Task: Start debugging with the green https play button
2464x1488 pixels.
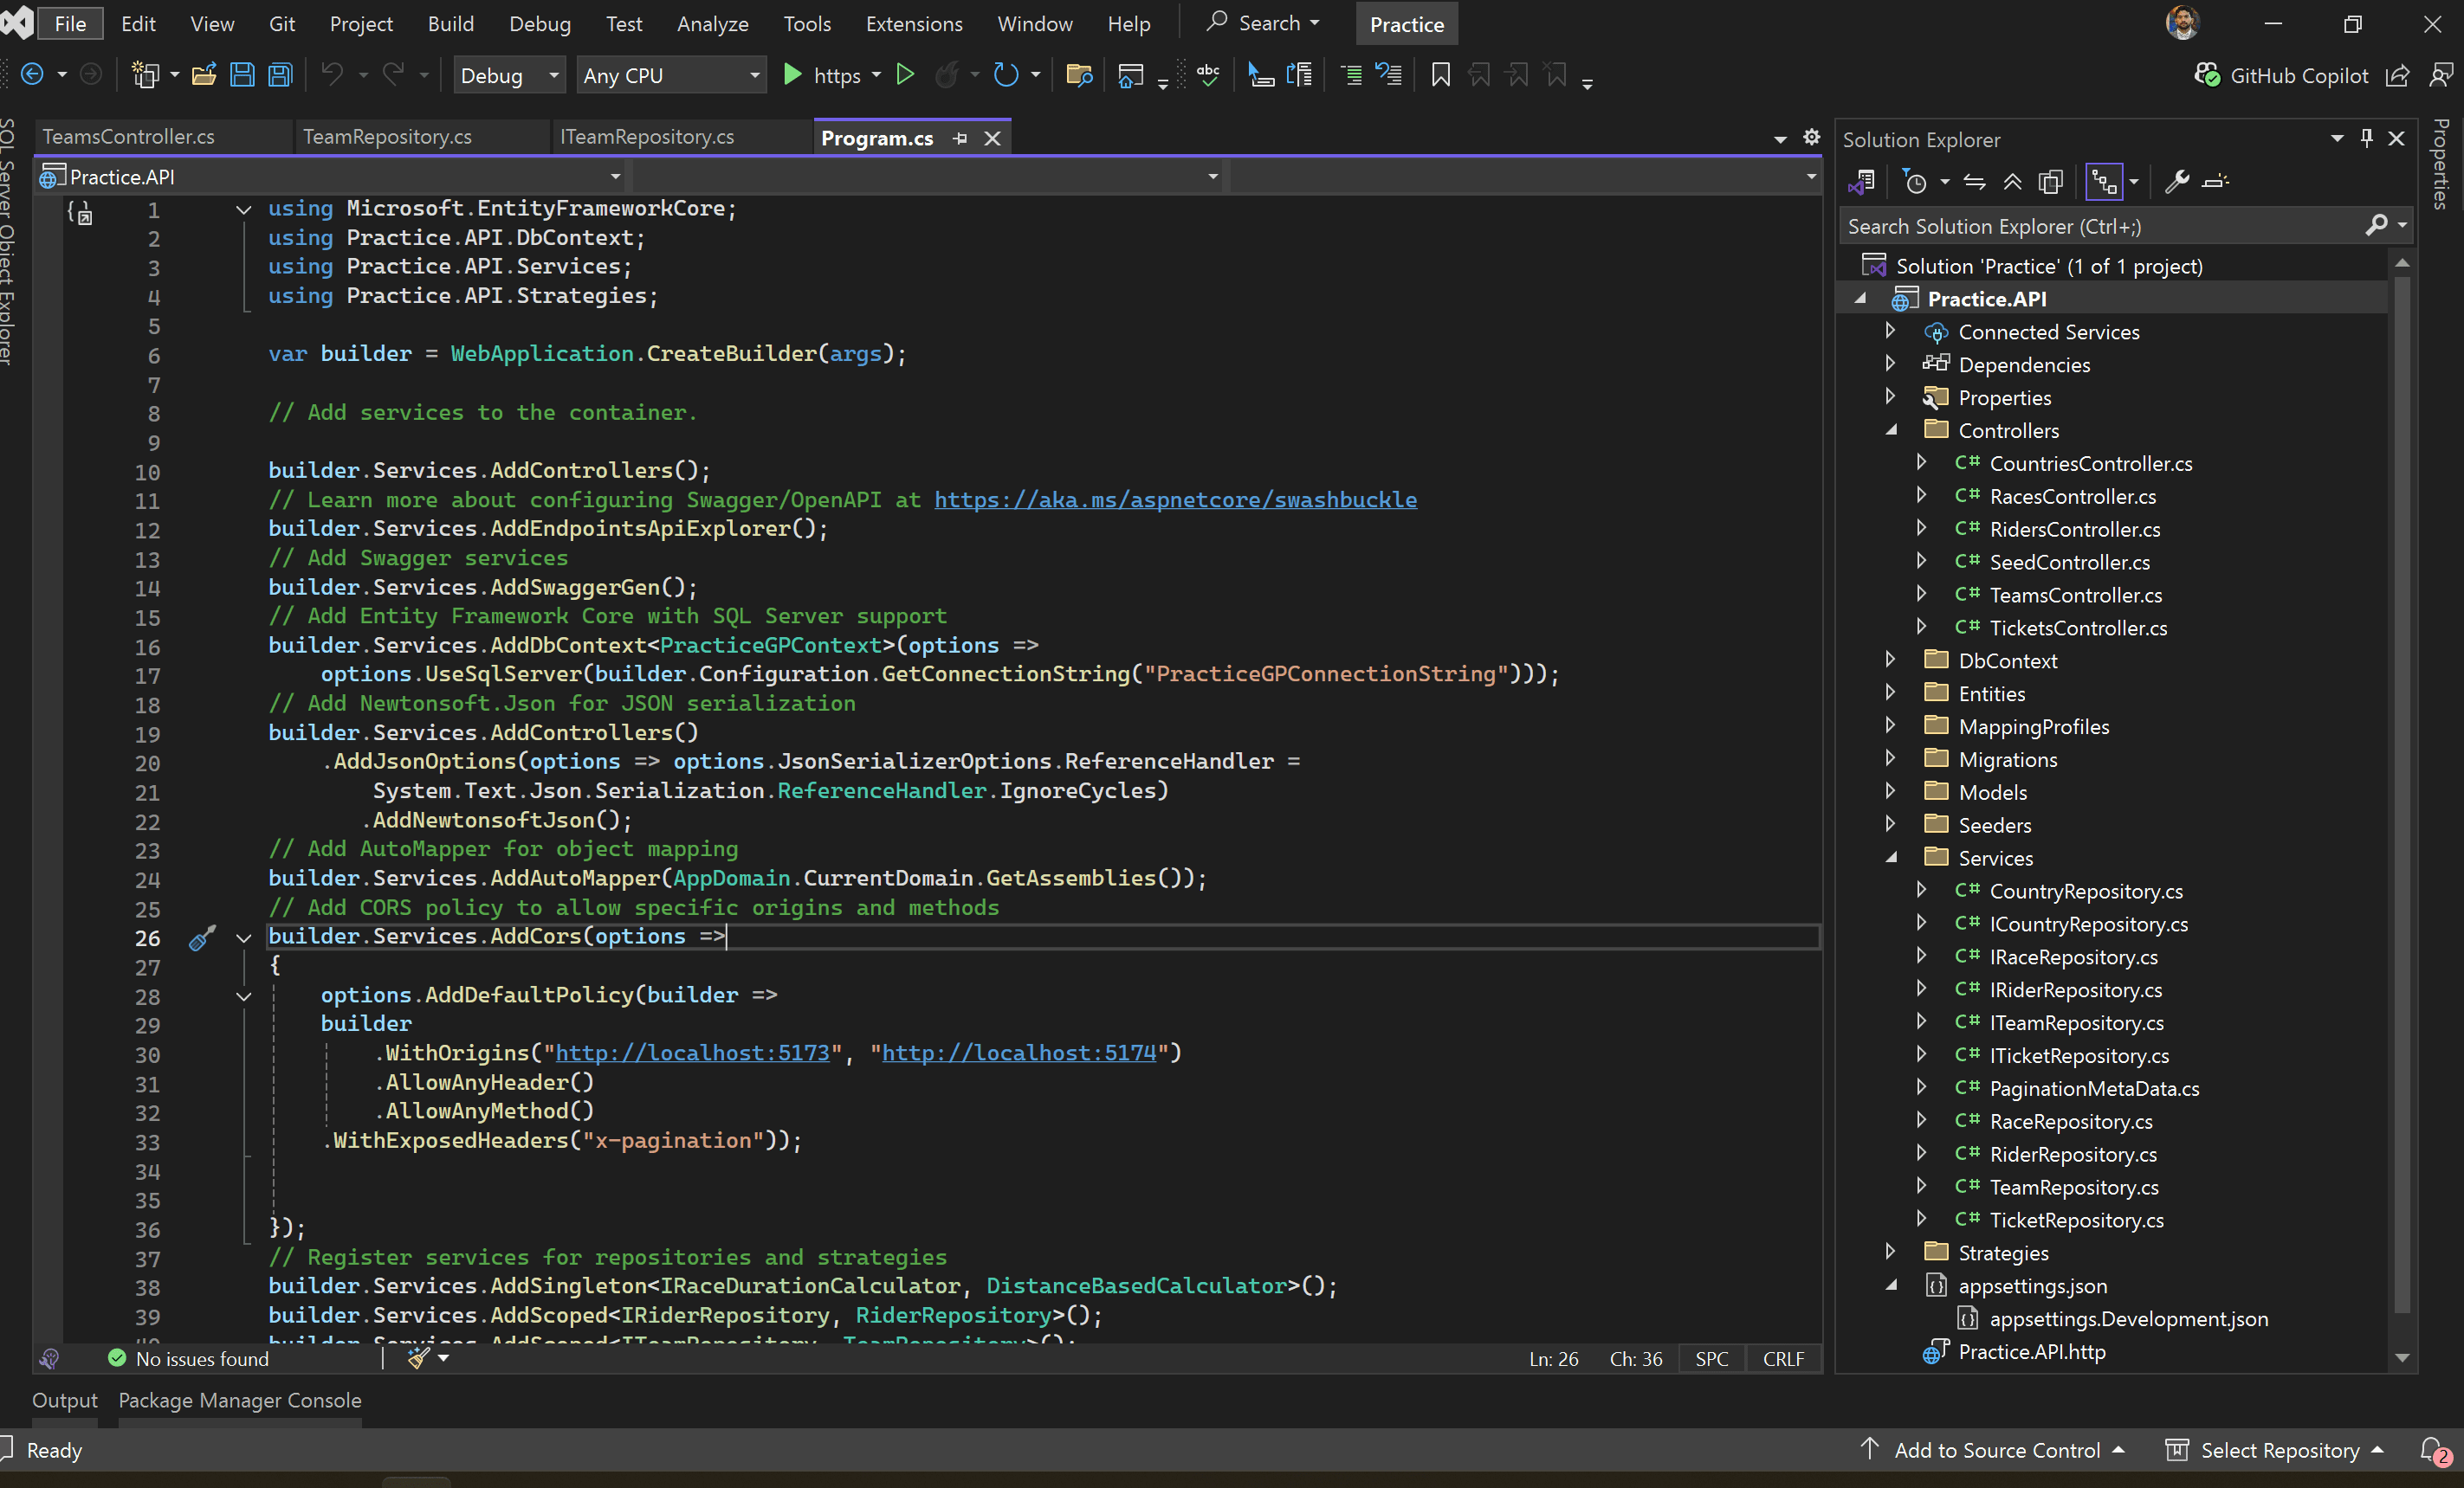Action: (x=792, y=75)
